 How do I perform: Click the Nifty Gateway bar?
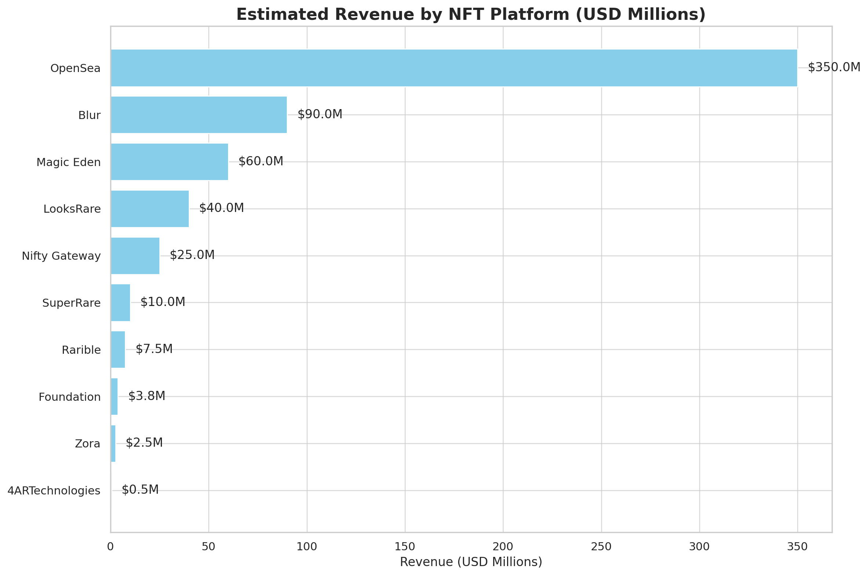coord(135,256)
